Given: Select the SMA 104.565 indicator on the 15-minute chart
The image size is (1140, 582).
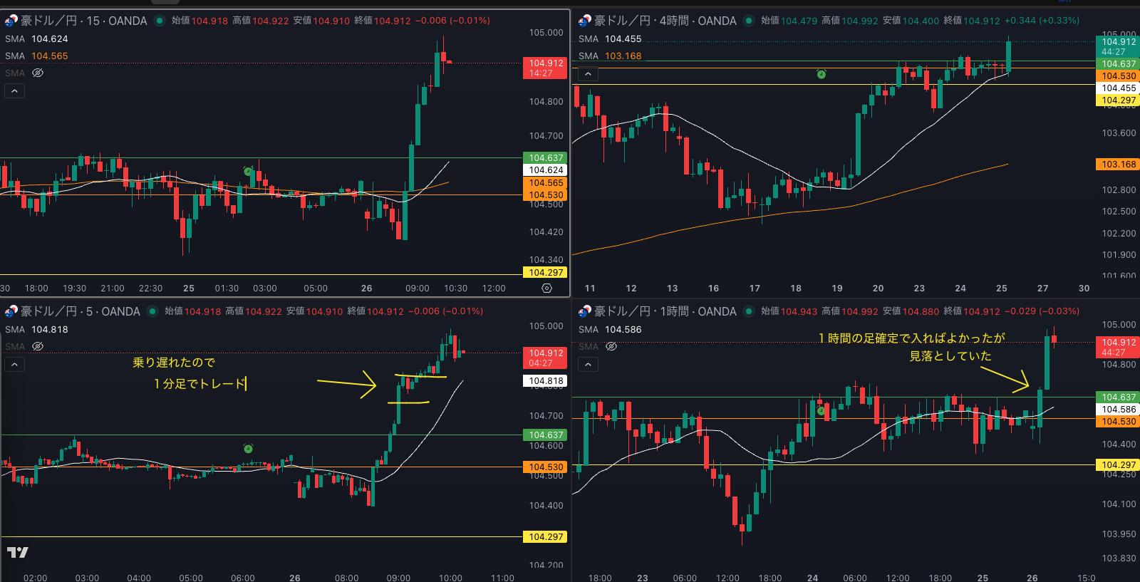Looking at the screenshot, I should click(x=36, y=56).
